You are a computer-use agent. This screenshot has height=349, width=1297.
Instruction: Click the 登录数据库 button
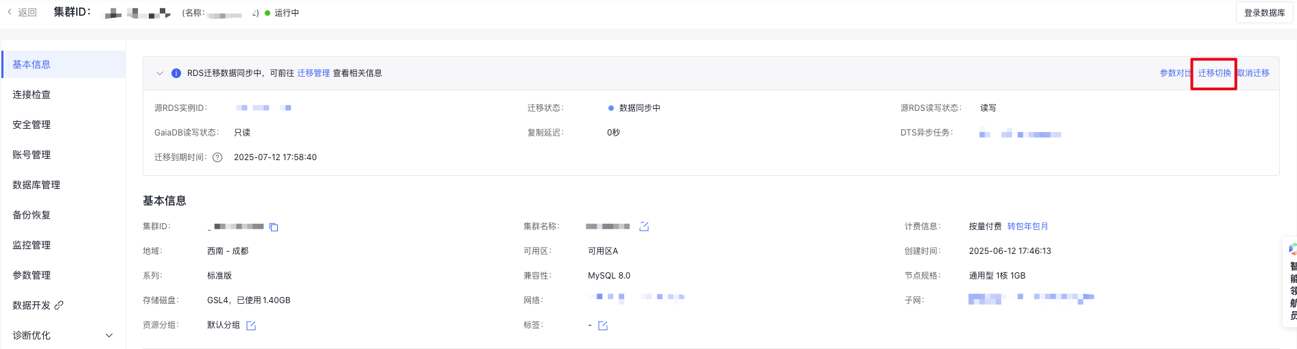click(1264, 13)
